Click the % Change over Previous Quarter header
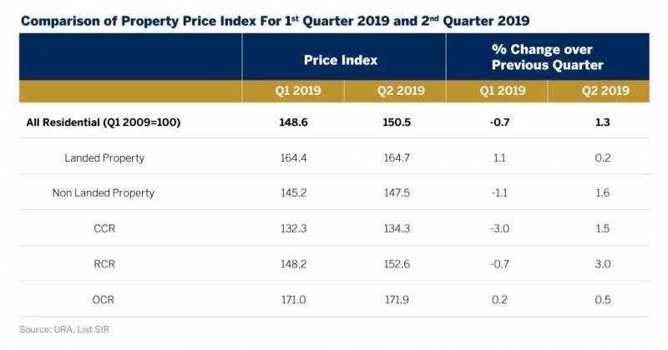Image resolution: width=668 pixels, height=350 pixels. 548,60
